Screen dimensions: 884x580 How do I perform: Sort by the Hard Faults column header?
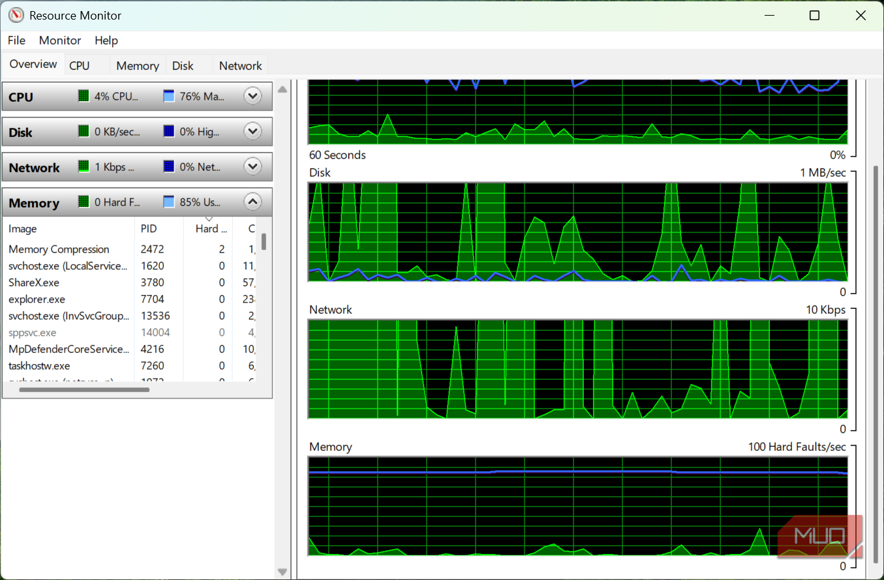[207, 229]
